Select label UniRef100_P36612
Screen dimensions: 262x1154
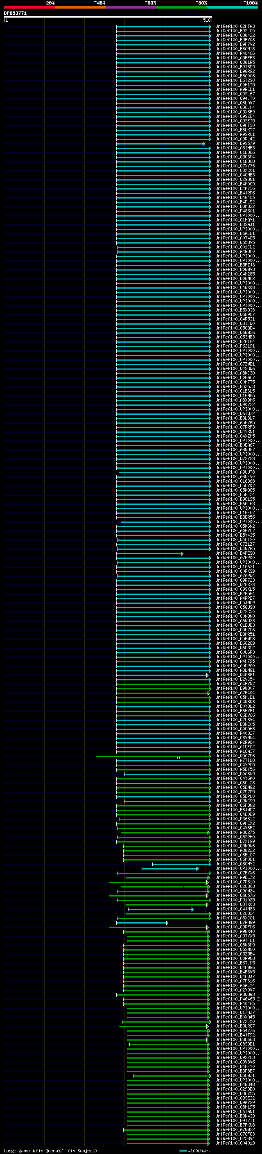(x=235, y=820)
